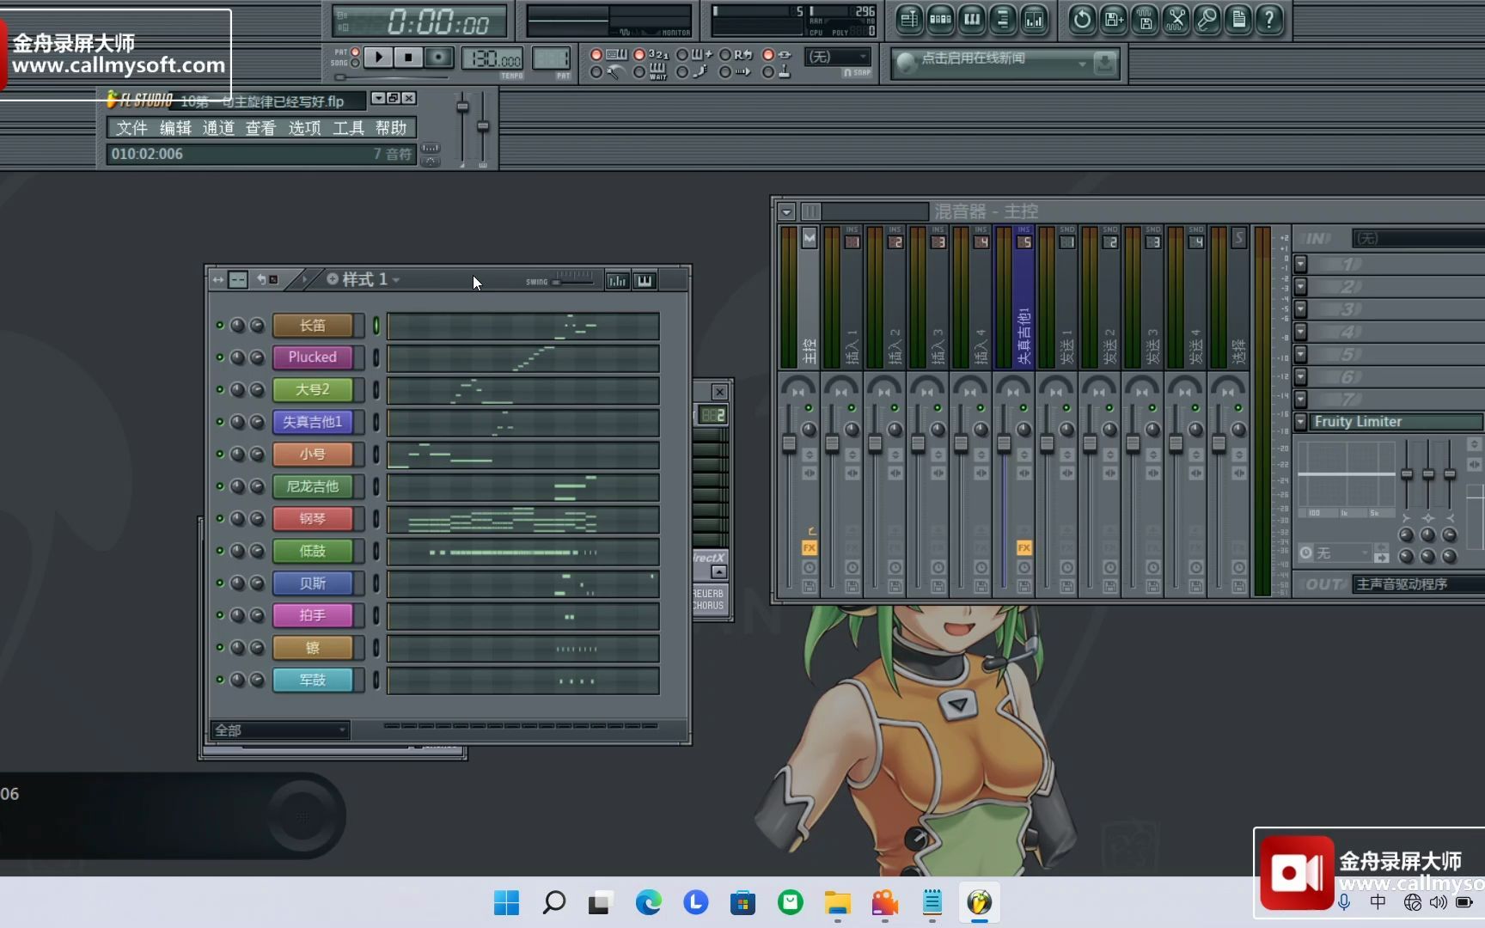
Task: Open the 选项 menu
Action: click(303, 128)
